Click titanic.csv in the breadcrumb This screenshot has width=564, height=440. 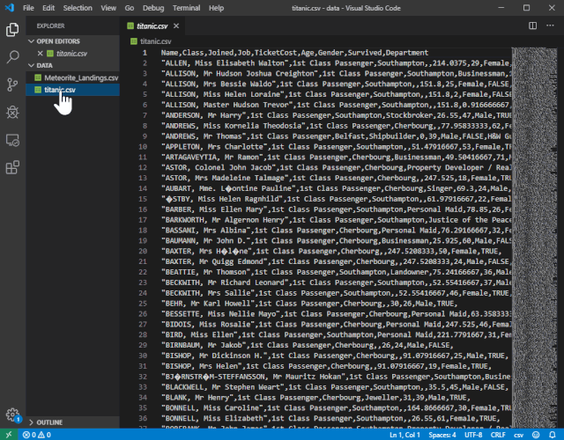pos(156,41)
